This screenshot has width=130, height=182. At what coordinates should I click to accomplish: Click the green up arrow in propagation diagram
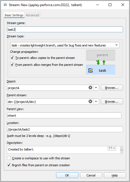(104, 63)
